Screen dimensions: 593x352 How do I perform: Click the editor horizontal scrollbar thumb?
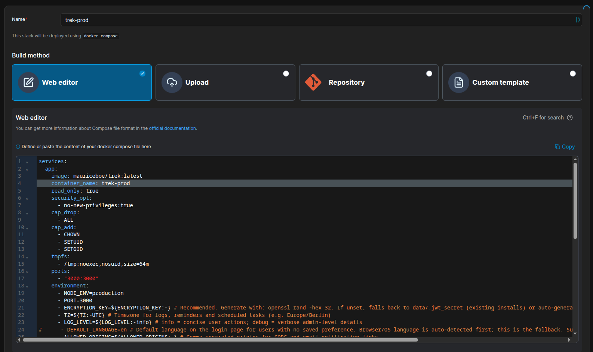coord(220,340)
